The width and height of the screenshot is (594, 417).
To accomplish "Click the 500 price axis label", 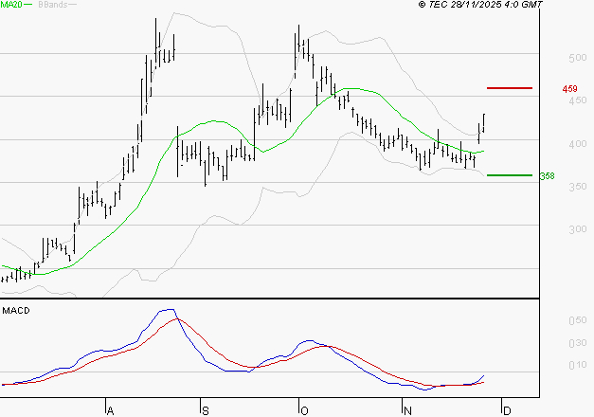I will (x=578, y=58).
